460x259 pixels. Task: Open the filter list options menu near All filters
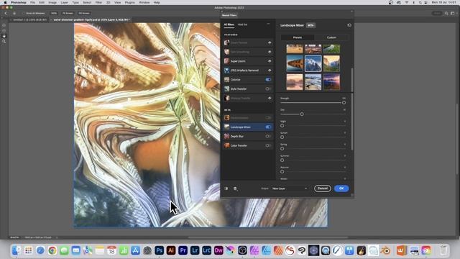click(268, 24)
